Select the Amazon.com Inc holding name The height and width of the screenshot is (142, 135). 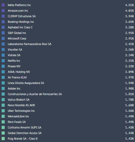(18, 11)
